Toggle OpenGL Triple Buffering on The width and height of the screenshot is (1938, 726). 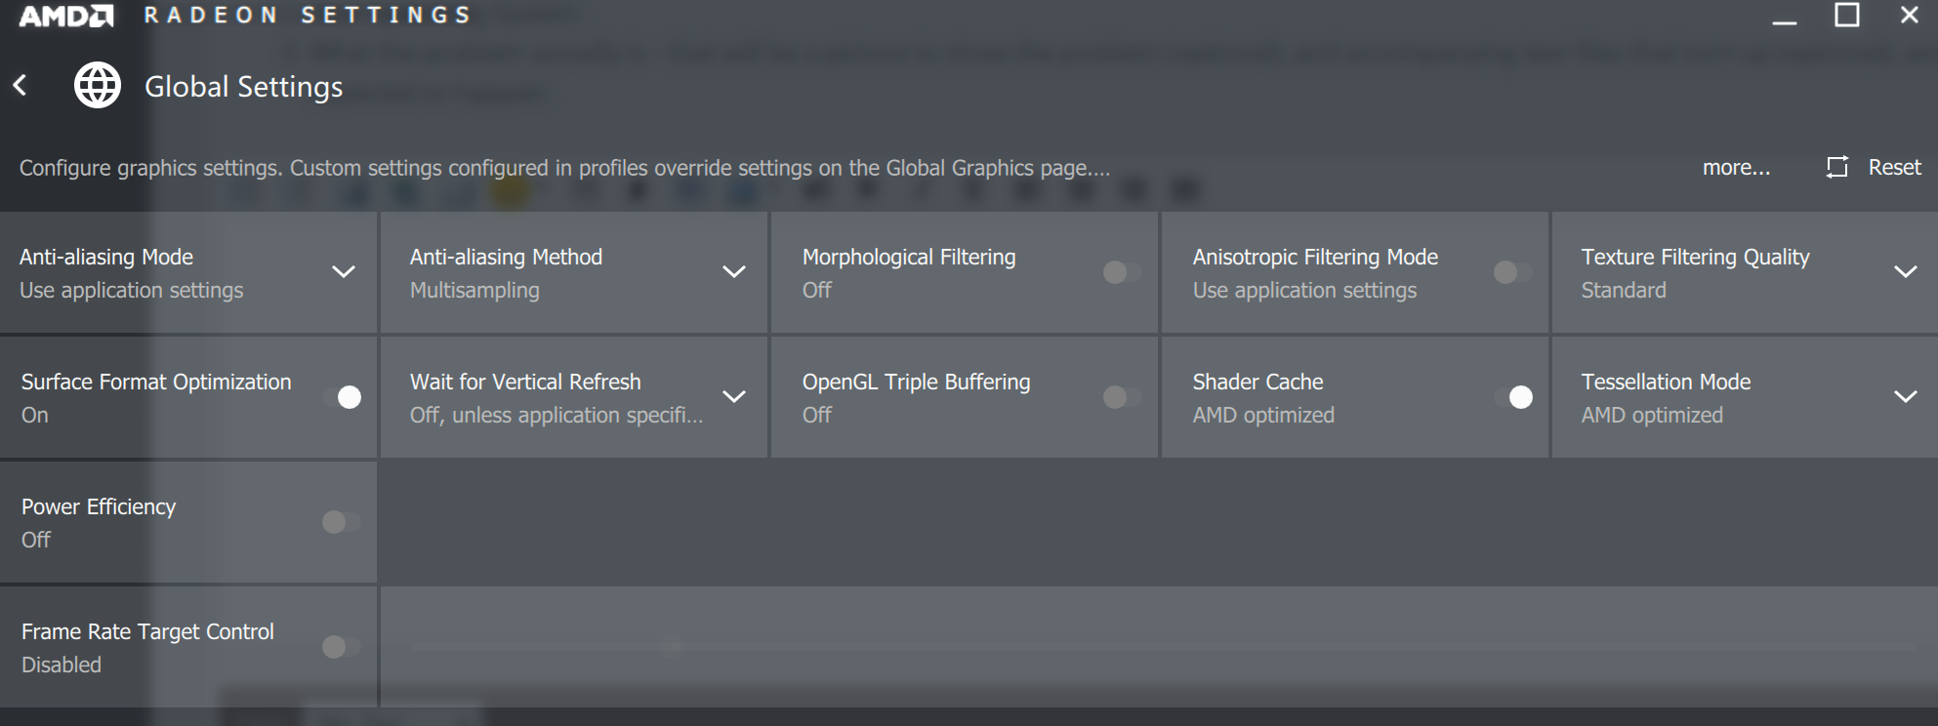(x=1122, y=397)
